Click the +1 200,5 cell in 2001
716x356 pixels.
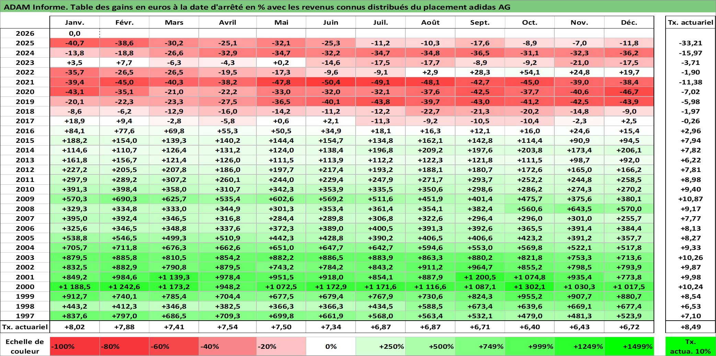click(x=480, y=277)
